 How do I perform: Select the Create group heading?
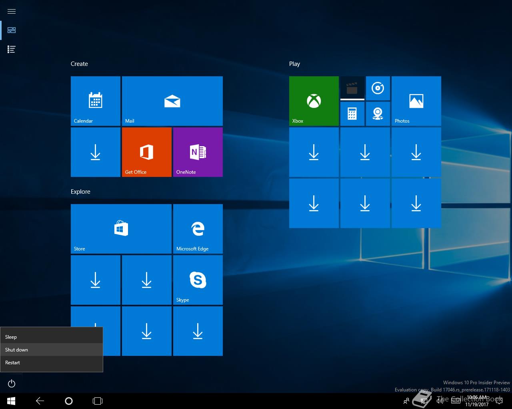79,64
